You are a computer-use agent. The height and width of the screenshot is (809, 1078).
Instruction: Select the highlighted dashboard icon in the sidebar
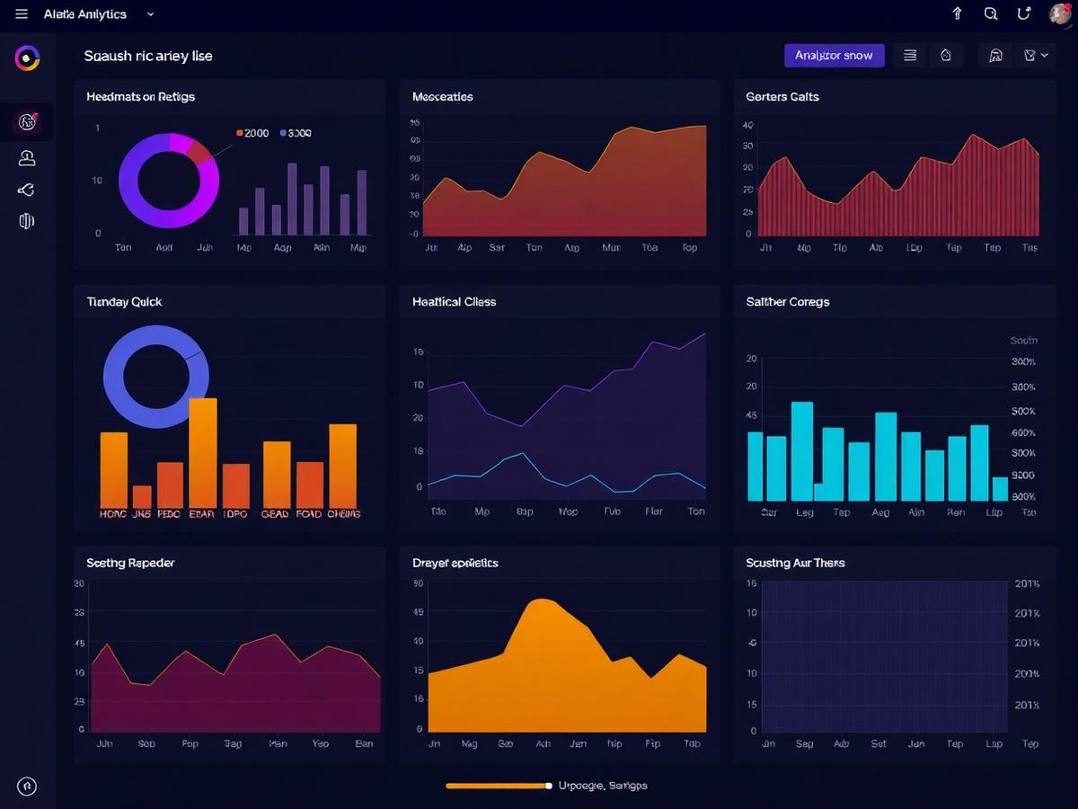(27, 121)
